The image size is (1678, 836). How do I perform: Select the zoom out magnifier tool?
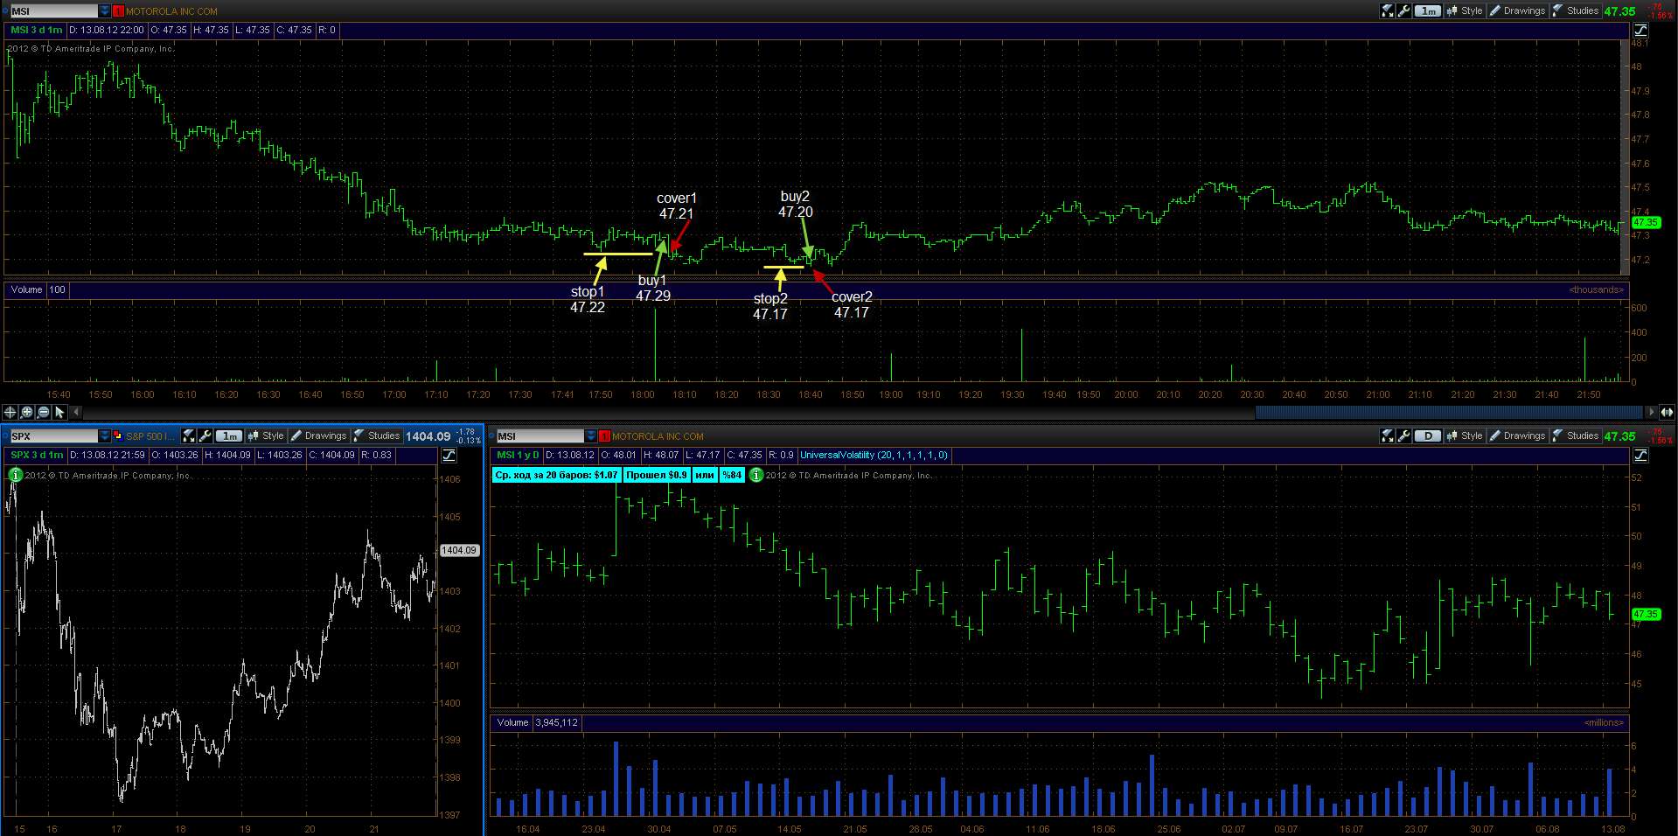click(43, 412)
